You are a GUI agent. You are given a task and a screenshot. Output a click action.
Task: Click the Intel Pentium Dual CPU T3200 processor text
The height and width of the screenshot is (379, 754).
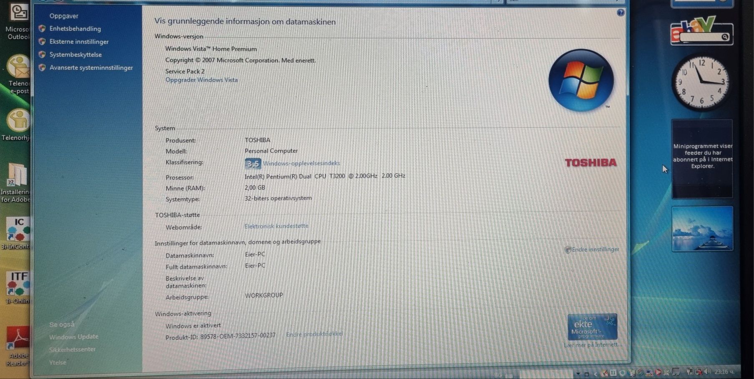pyautogui.click(x=325, y=176)
